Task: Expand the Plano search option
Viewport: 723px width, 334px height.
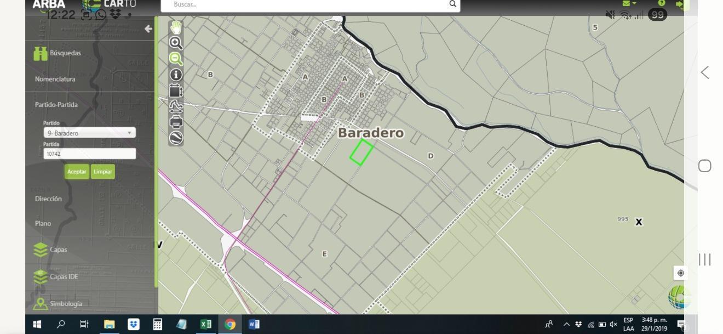Action: click(43, 224)
